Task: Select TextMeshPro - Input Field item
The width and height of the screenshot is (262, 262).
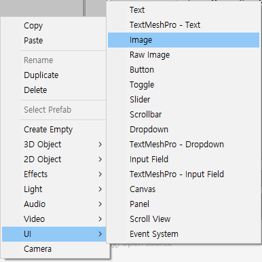Action: [x=183, y=174]
